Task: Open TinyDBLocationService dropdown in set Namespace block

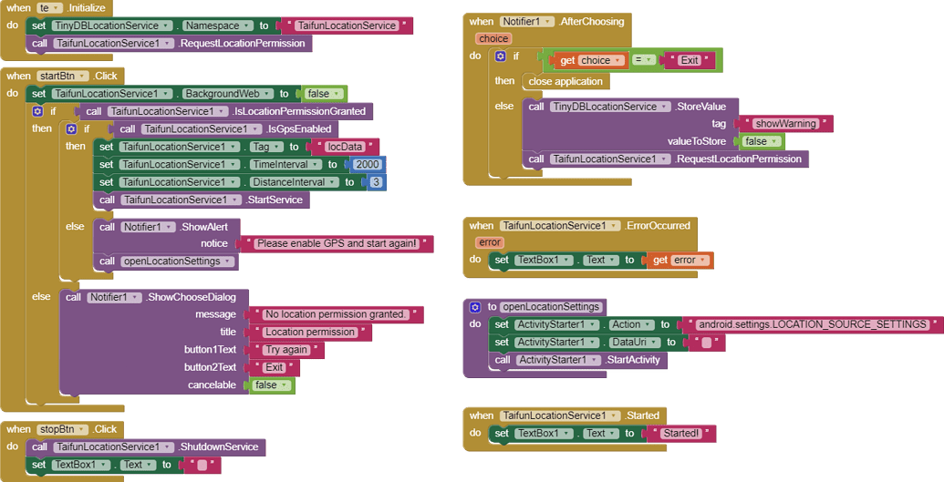Action: 112,26
